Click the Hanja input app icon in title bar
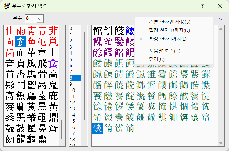Image resolution: width=229 pixels, height=151 pixels. [7, 6]
